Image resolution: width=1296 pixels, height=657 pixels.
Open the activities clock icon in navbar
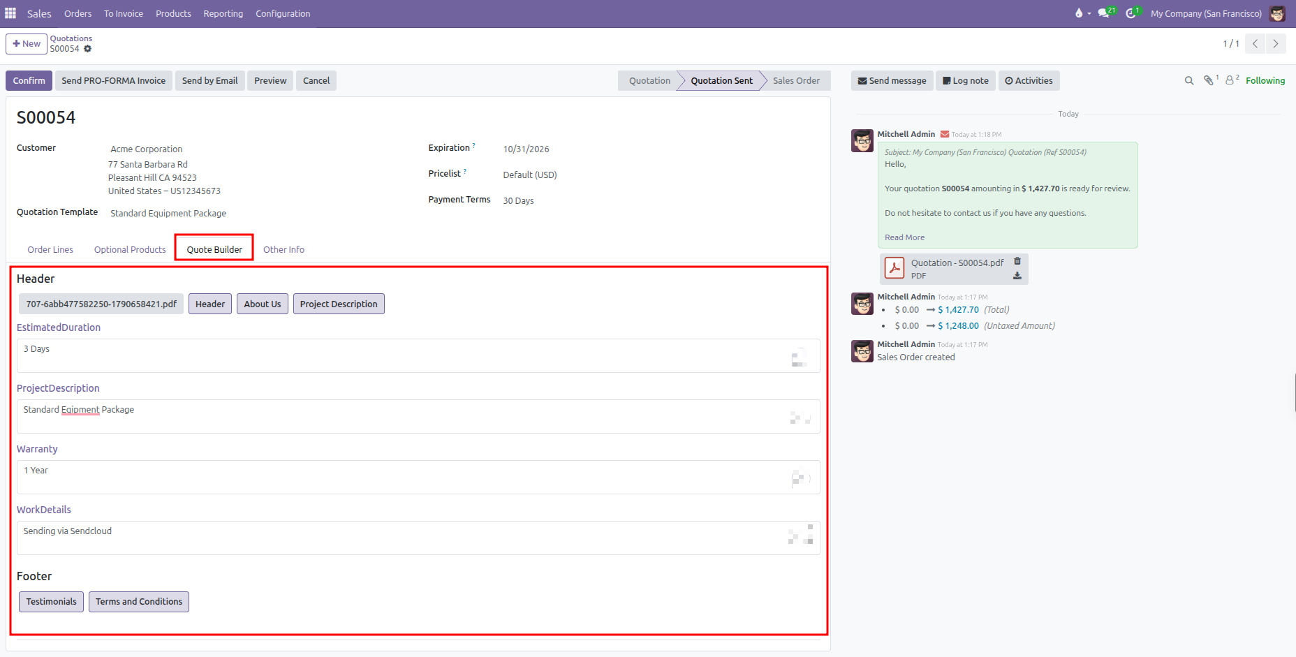1131,13
